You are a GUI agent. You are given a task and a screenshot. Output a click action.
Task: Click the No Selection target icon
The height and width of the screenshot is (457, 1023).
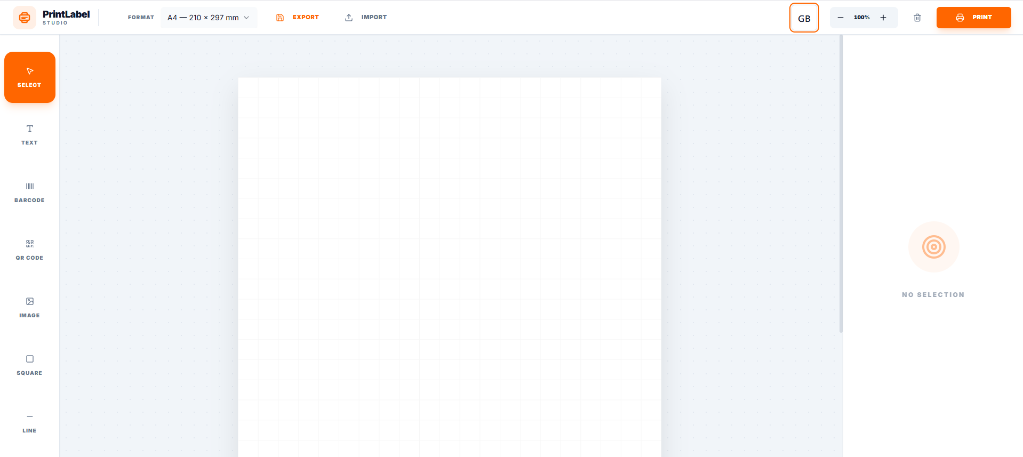point(934,247)
